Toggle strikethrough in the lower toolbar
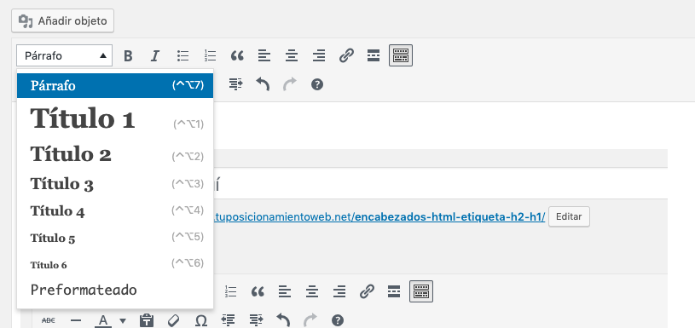 point(49,320)
